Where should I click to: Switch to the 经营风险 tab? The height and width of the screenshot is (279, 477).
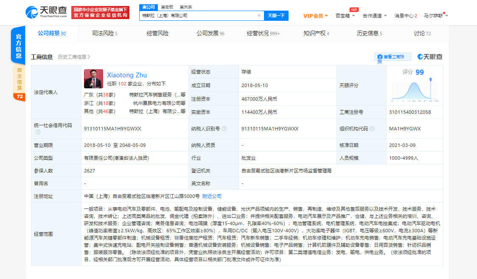pyautogui.click(x=157, y=33)
